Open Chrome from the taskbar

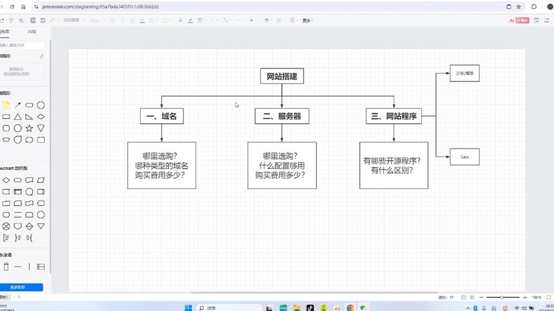coord(350,308)
